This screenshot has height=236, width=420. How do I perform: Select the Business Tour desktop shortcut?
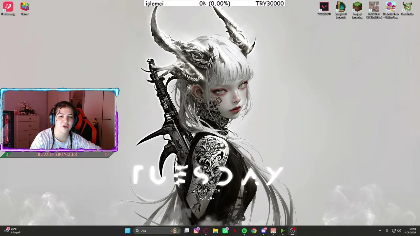pos(390,10)
